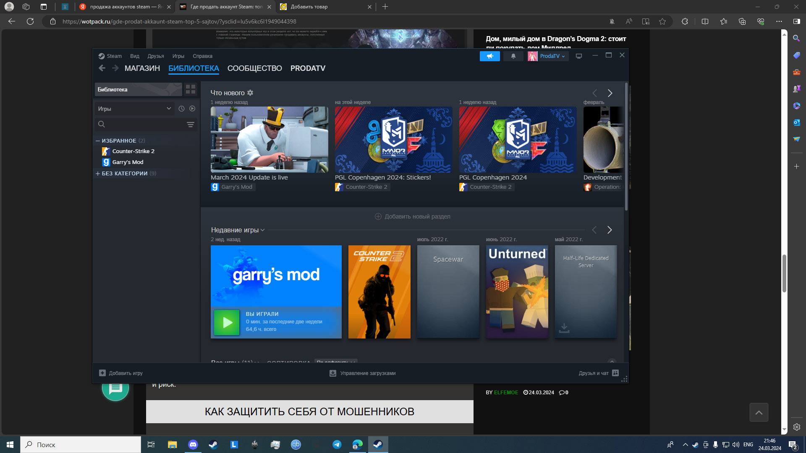Click scroll-to-top button on webpage
This screenshot has height=453, width=806.
point(759,412)
